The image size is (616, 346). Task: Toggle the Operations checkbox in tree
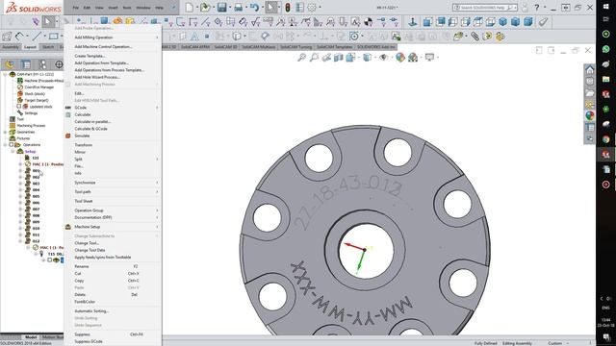tap(12, 145)
